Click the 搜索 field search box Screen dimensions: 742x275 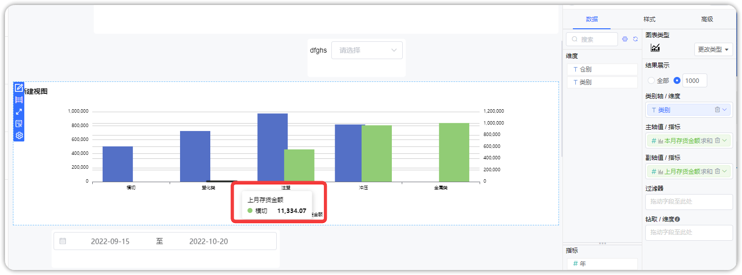[592, 39]
